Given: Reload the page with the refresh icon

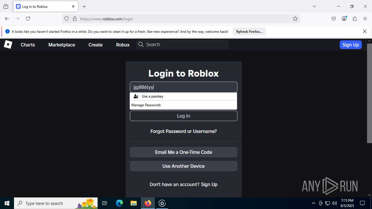Looking at the screenshot, I should click(x=28, y=19).
